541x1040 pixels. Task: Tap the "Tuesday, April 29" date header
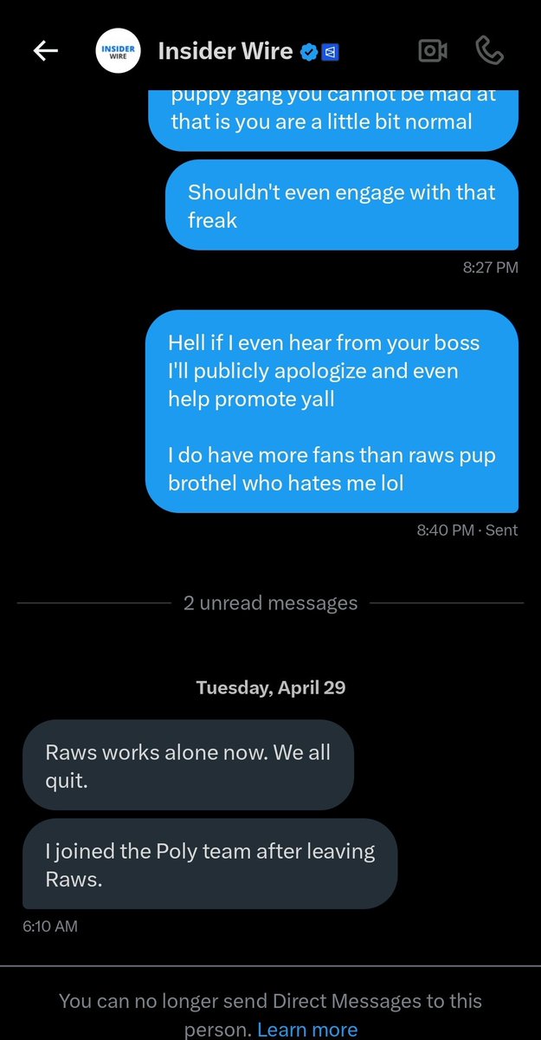pyautogui.click(x=270, y=687)
